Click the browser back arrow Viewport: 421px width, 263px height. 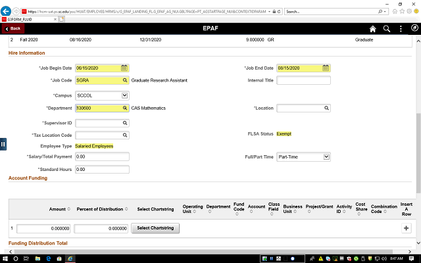pyautogui.click(x=6, y=11)
